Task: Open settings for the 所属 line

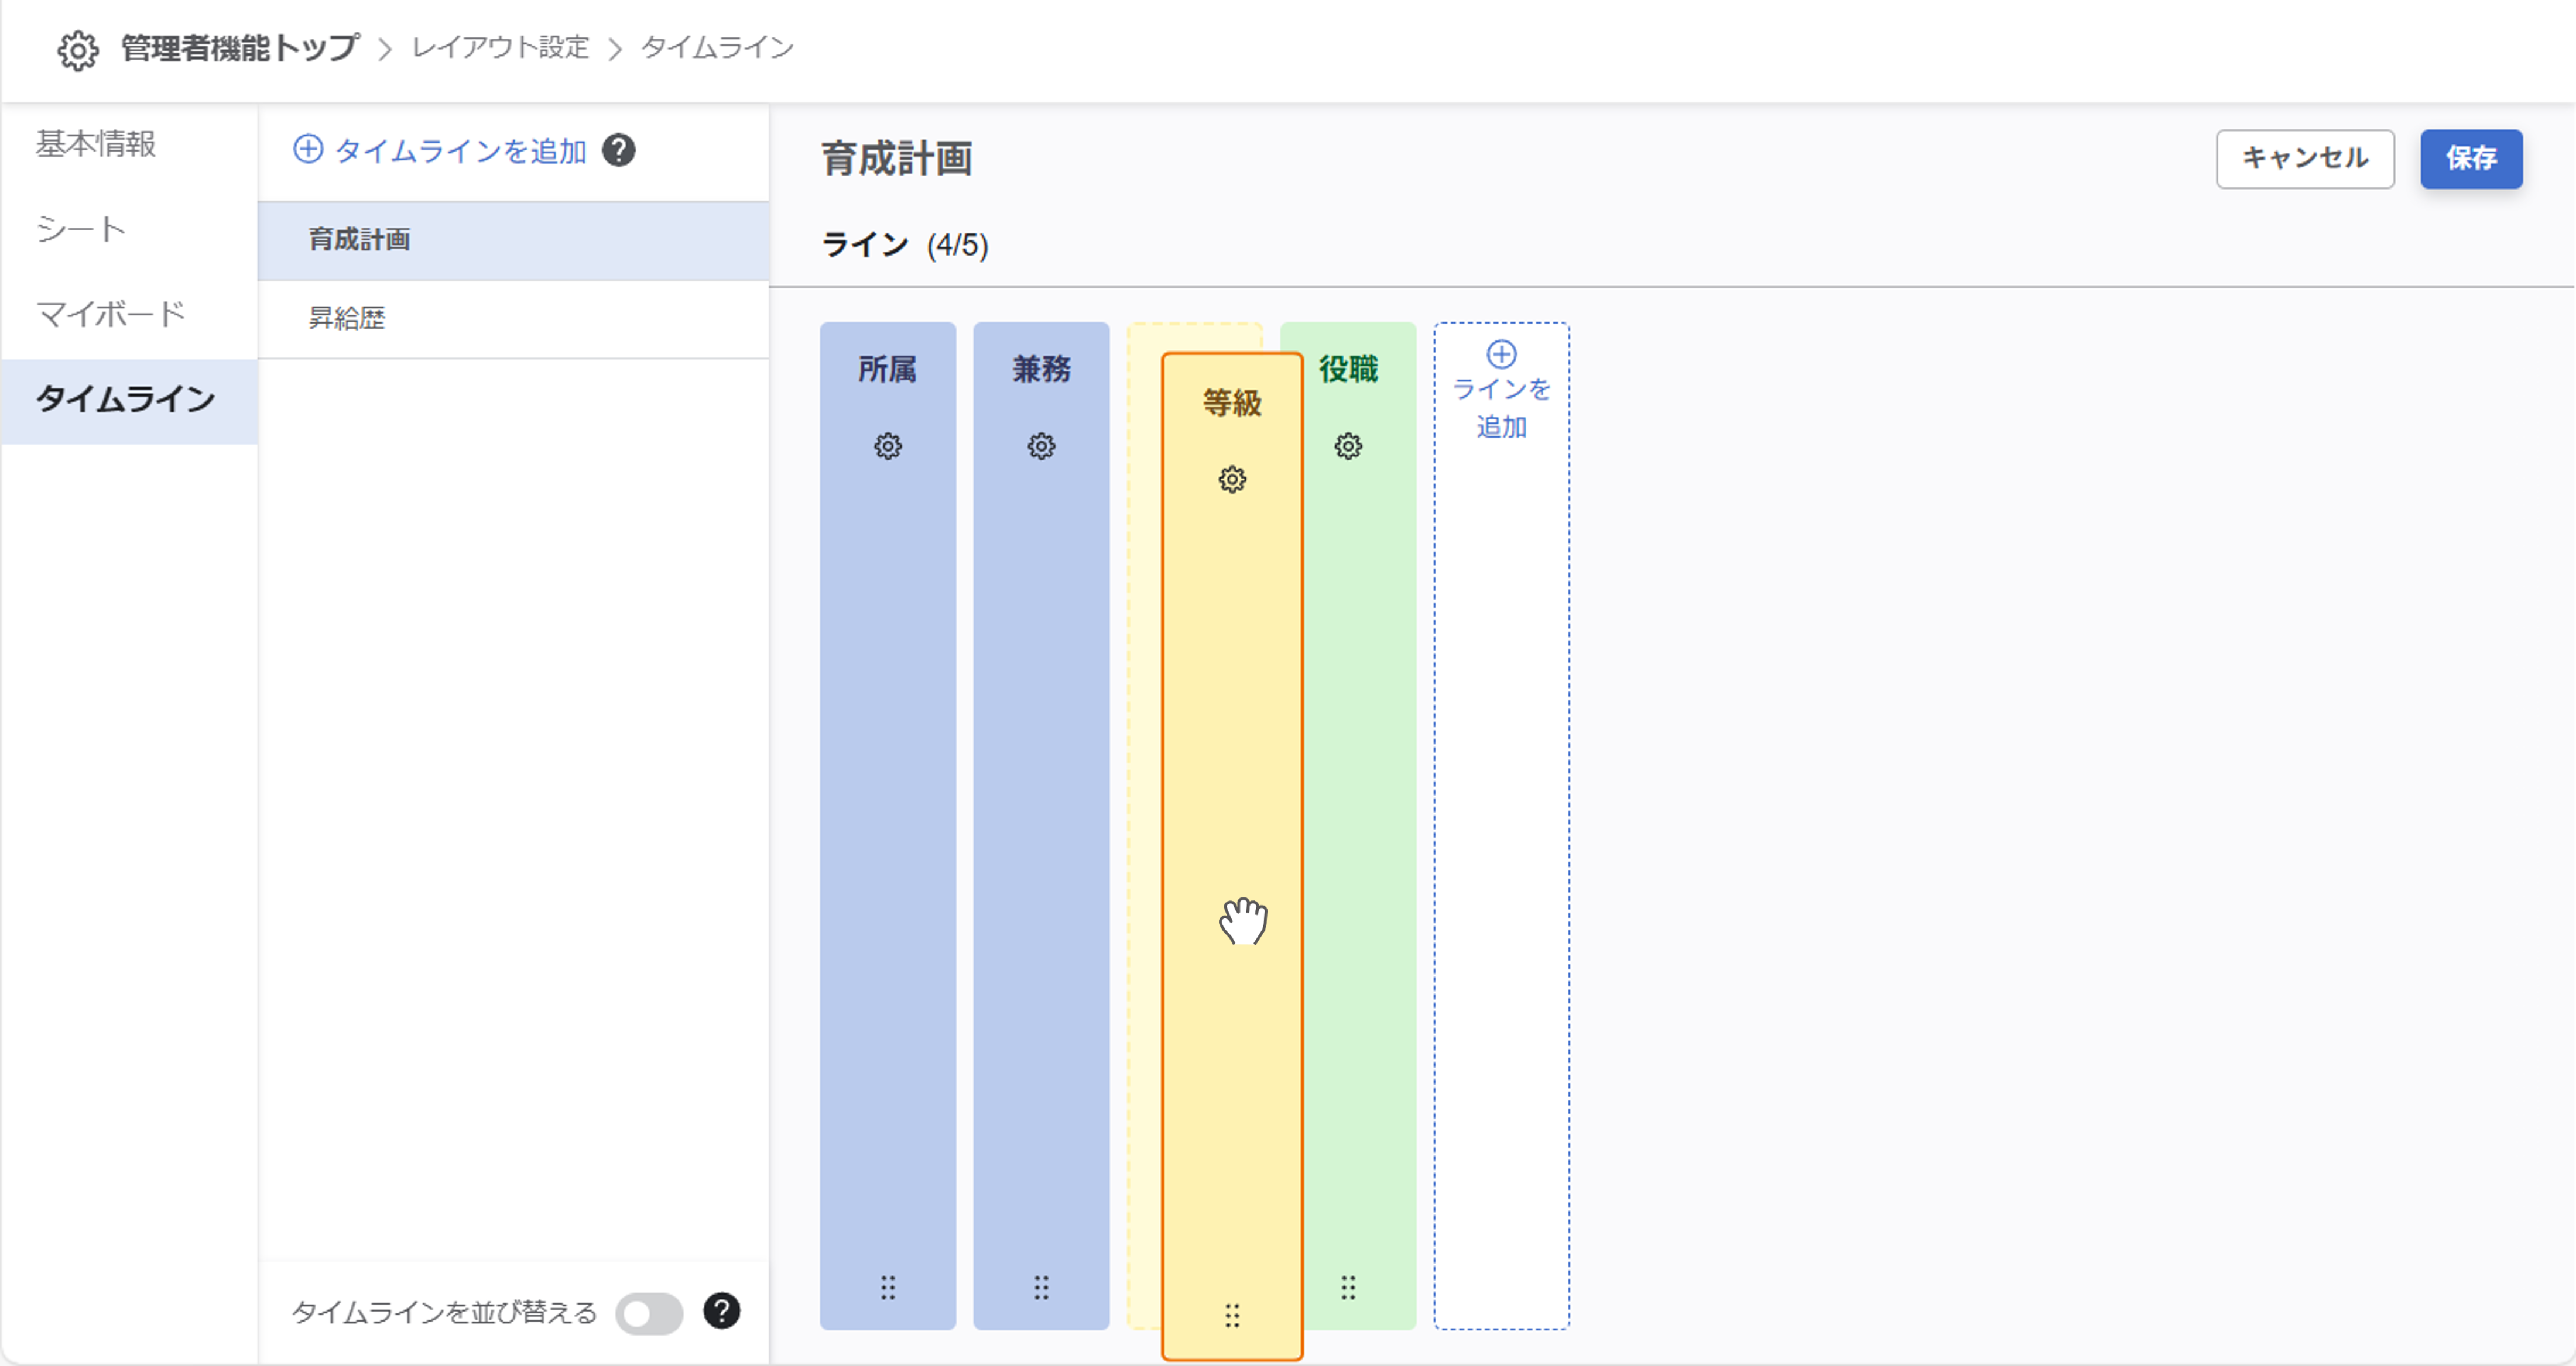Action: click(x=887, y=447)
